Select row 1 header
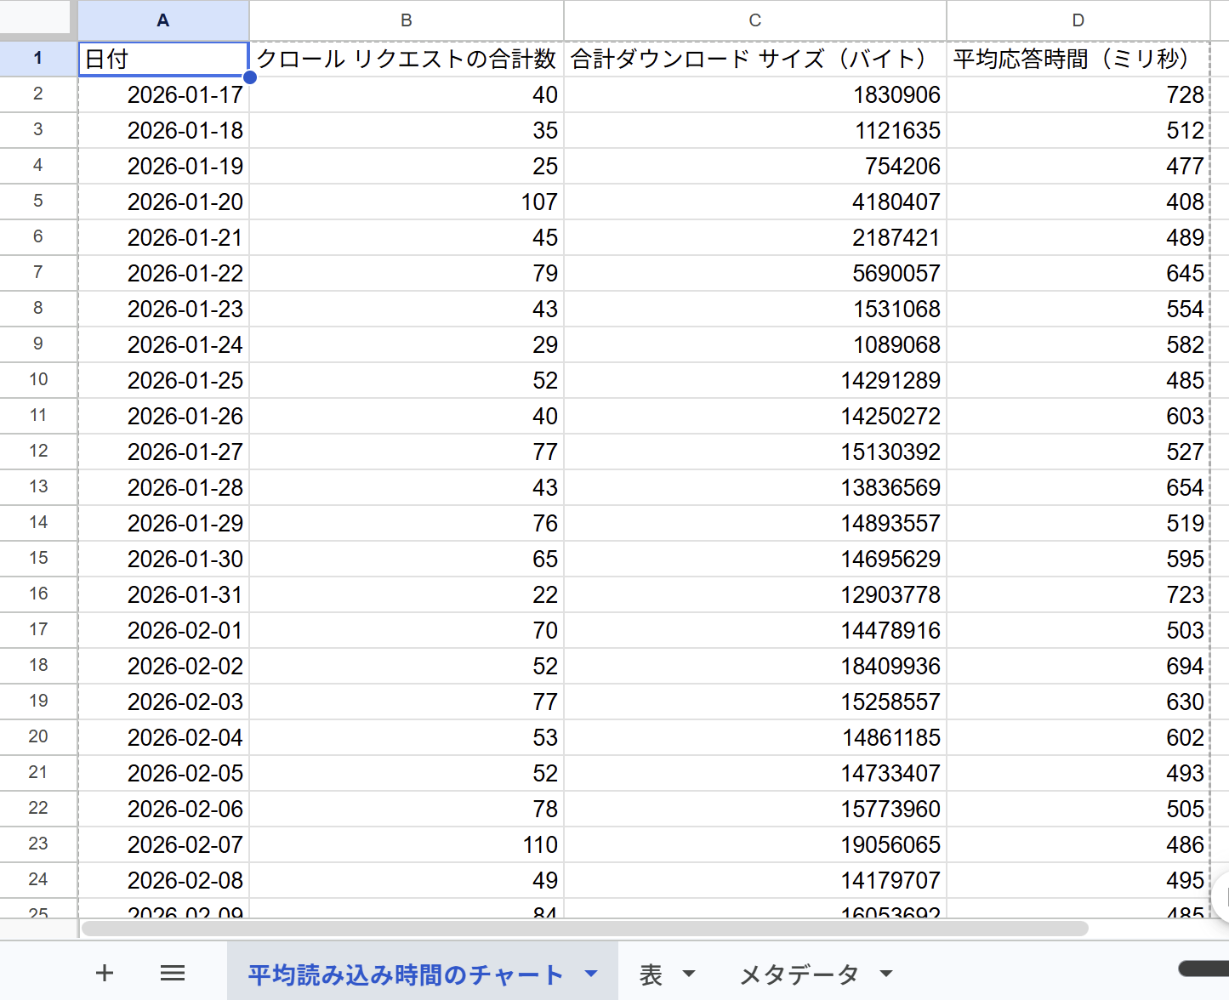The height and width of the screenshot is (1000, 1229). point(38,58)
